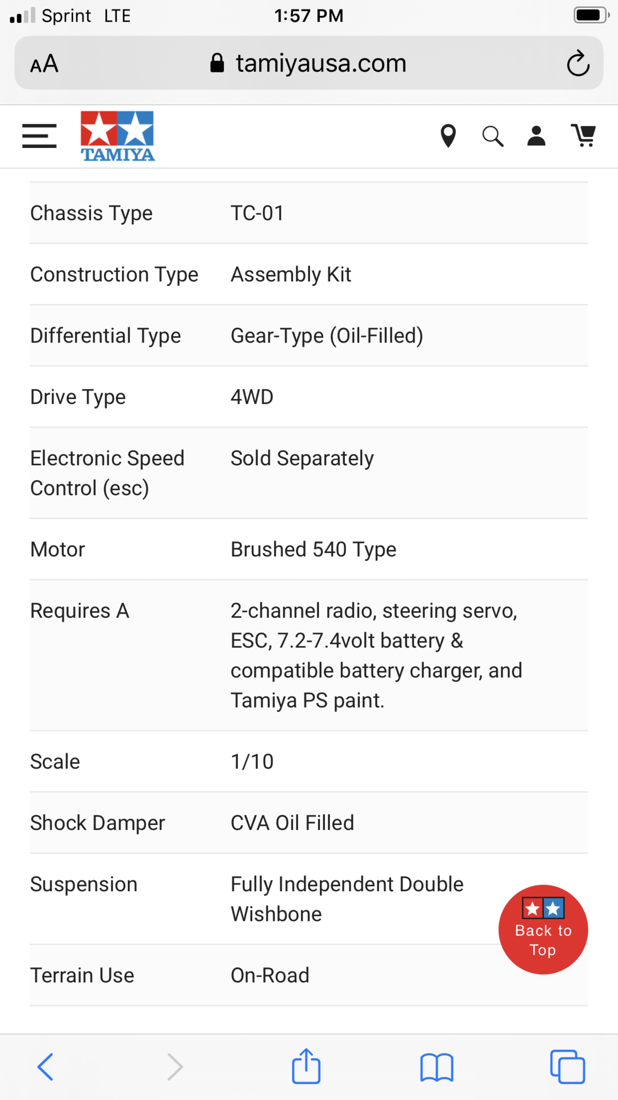Open the shopping cart

[583, 135]
